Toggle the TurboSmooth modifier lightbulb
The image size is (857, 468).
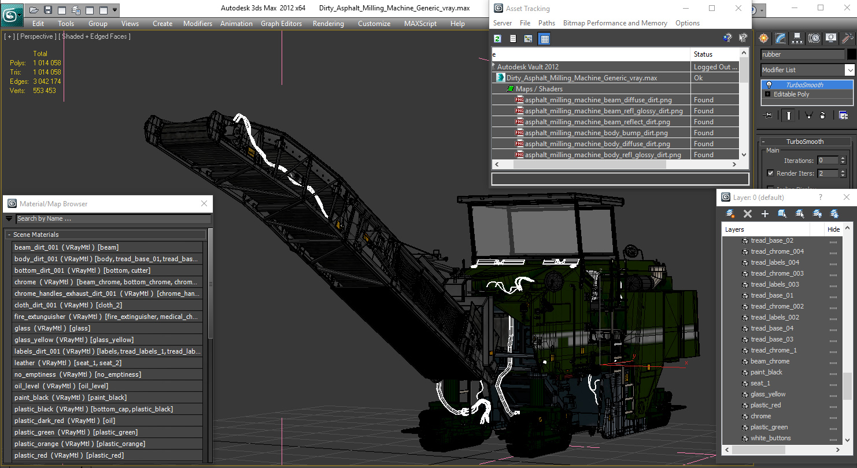tap(769, 84)
